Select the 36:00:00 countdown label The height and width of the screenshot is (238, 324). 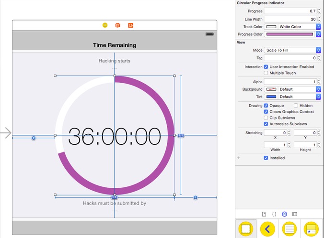pos(114,136)
